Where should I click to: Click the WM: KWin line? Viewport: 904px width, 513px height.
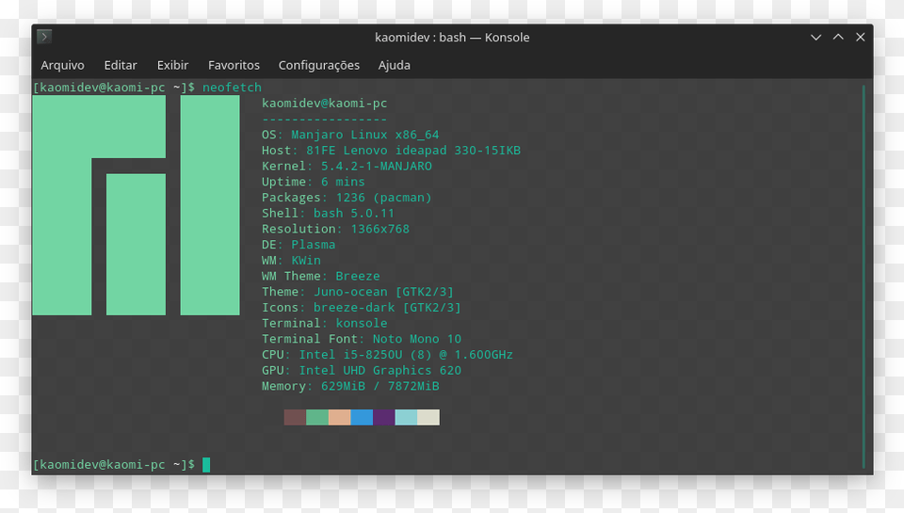(x=291, y=261)
